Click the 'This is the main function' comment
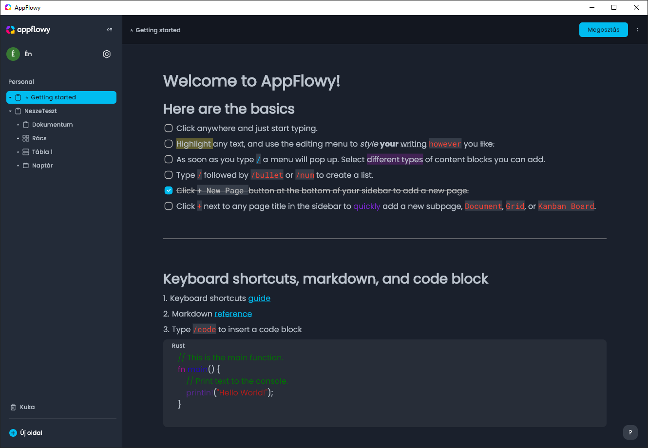This screenshot has width=648, height=448. 231,357
